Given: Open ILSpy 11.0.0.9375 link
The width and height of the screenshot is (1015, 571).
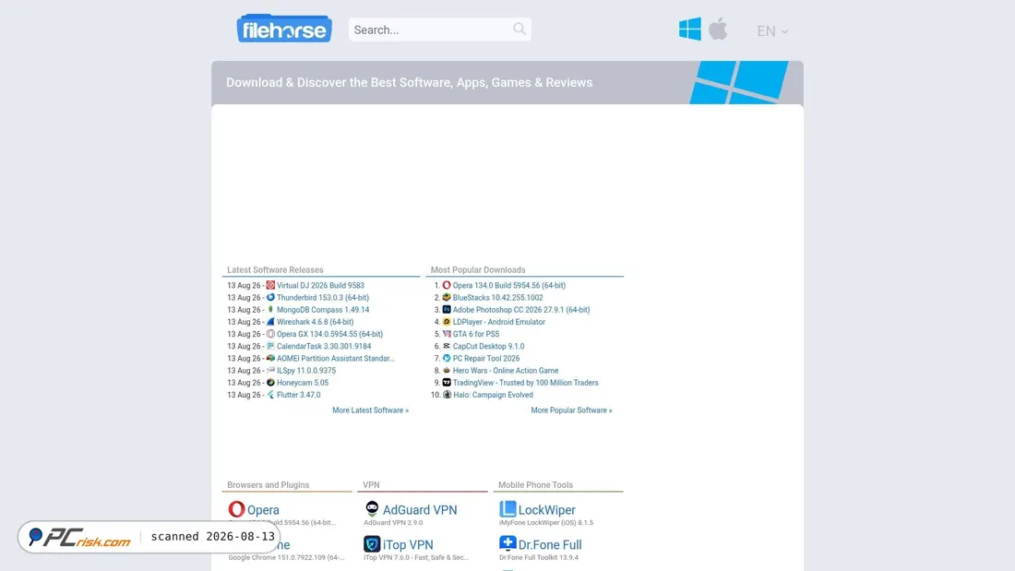Looking at the screenshot, I should pos(306,371).
